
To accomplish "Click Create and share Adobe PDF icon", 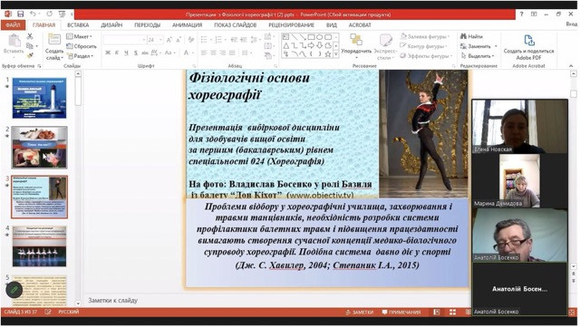I will [529, 41].
